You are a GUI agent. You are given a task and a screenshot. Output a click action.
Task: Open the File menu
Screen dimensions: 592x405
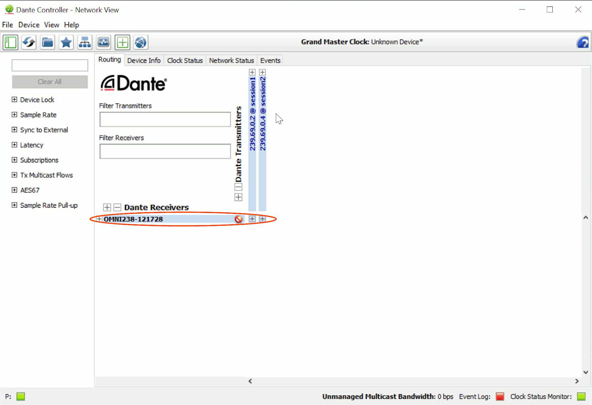pos(7,25)
